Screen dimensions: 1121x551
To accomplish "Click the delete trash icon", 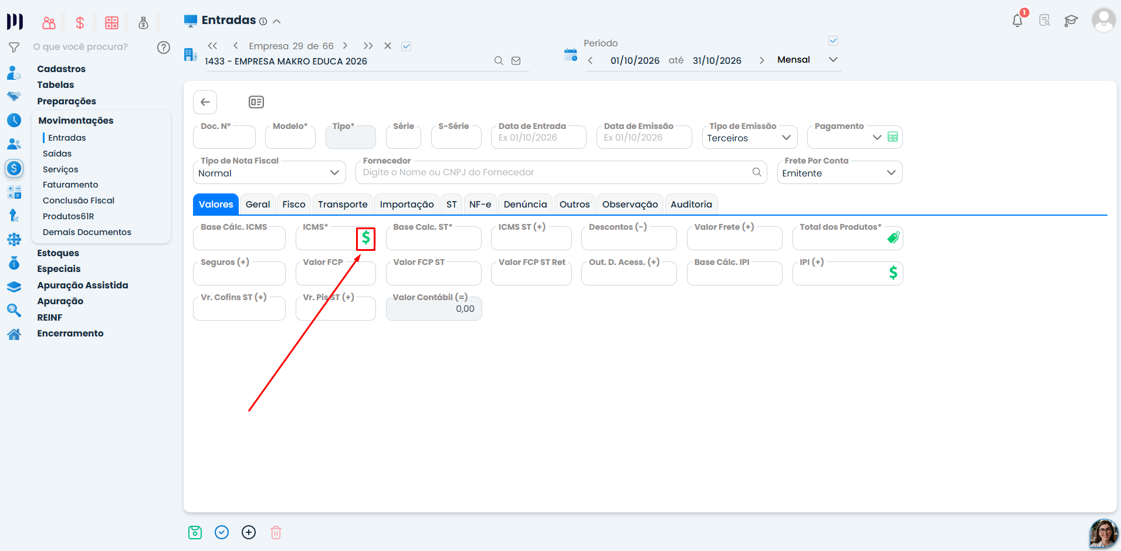I will point(276,532).
